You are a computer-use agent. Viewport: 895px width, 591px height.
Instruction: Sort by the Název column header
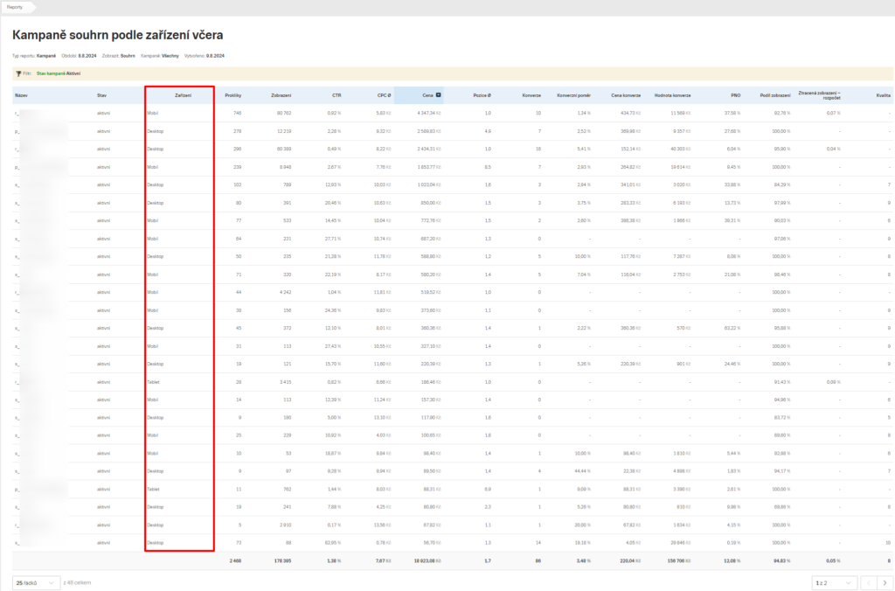(21, 95)
